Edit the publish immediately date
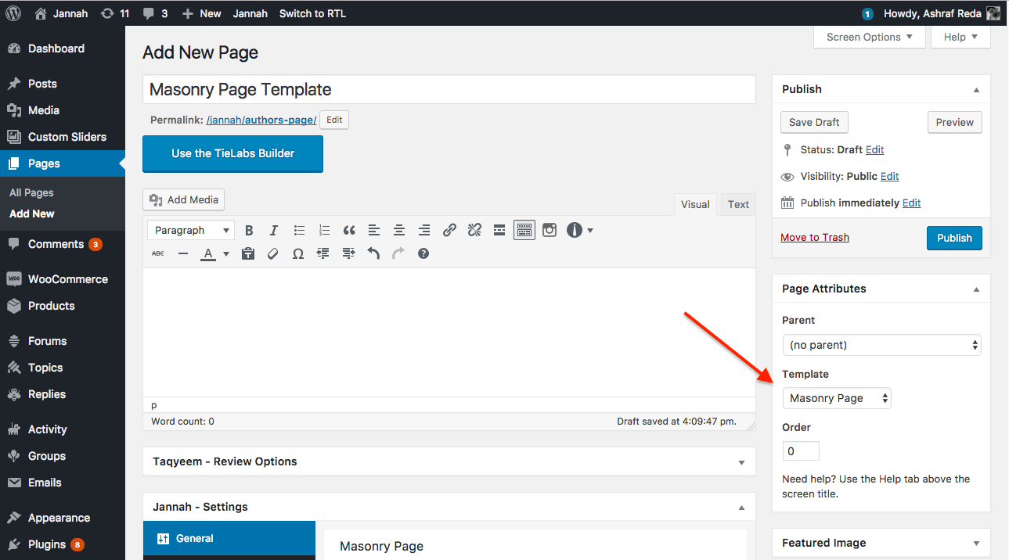Image resolution: width=1009 pixels, height=560 pixels. tap(911, 203)
